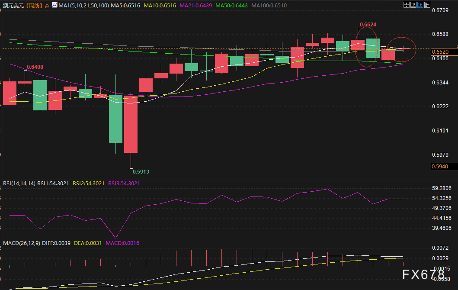Click the MA100:0.6510 value

269,6
